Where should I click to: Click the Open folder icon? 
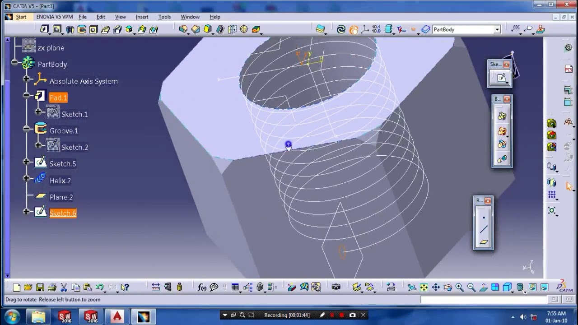click(x=28, y=287)
